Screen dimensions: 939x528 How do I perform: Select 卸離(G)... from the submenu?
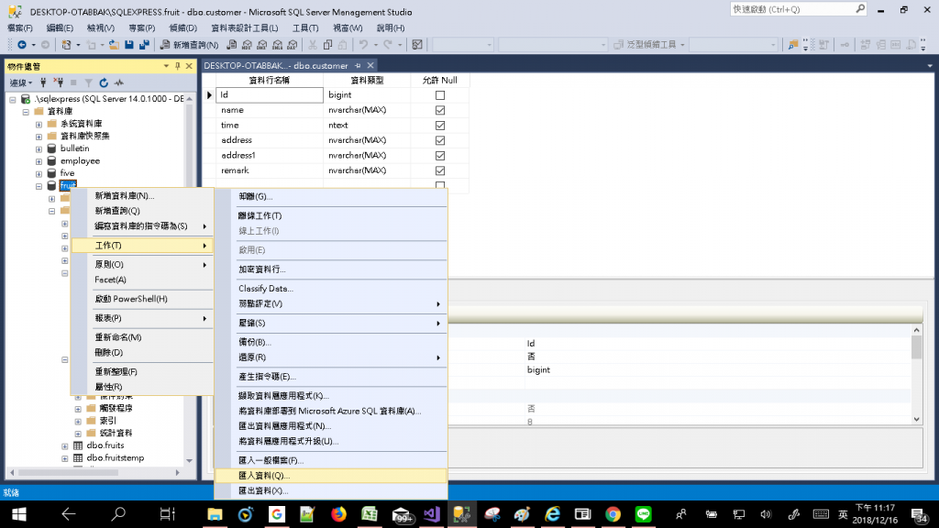tap(330, 196)
